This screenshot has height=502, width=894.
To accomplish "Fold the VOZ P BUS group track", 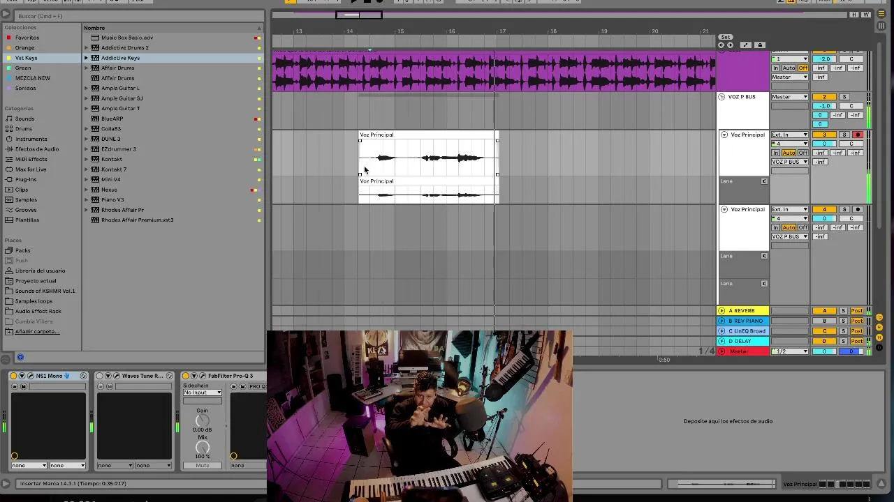I will point(721,97).
